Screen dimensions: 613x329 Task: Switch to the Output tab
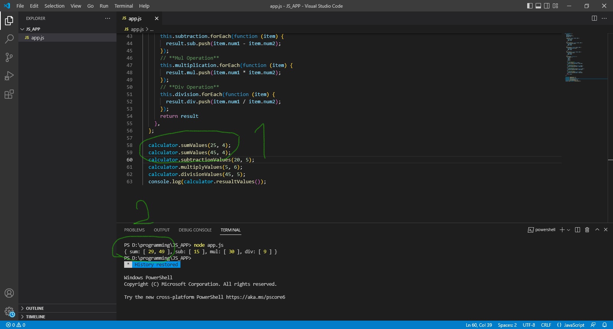pos(162,230)
